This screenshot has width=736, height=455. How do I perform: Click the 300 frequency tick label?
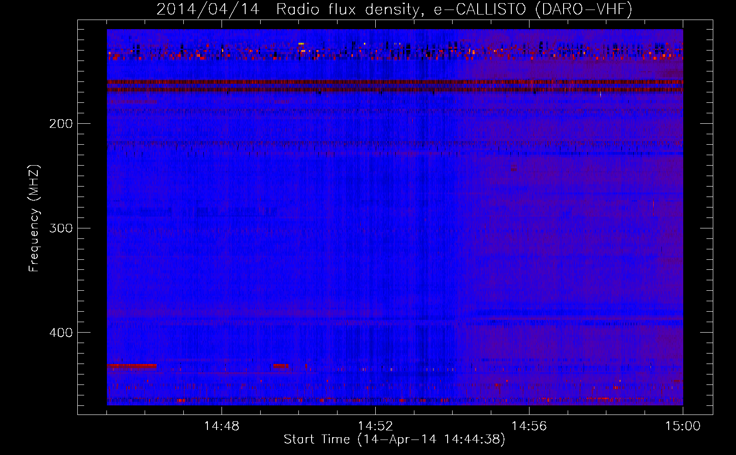(61, 228)
